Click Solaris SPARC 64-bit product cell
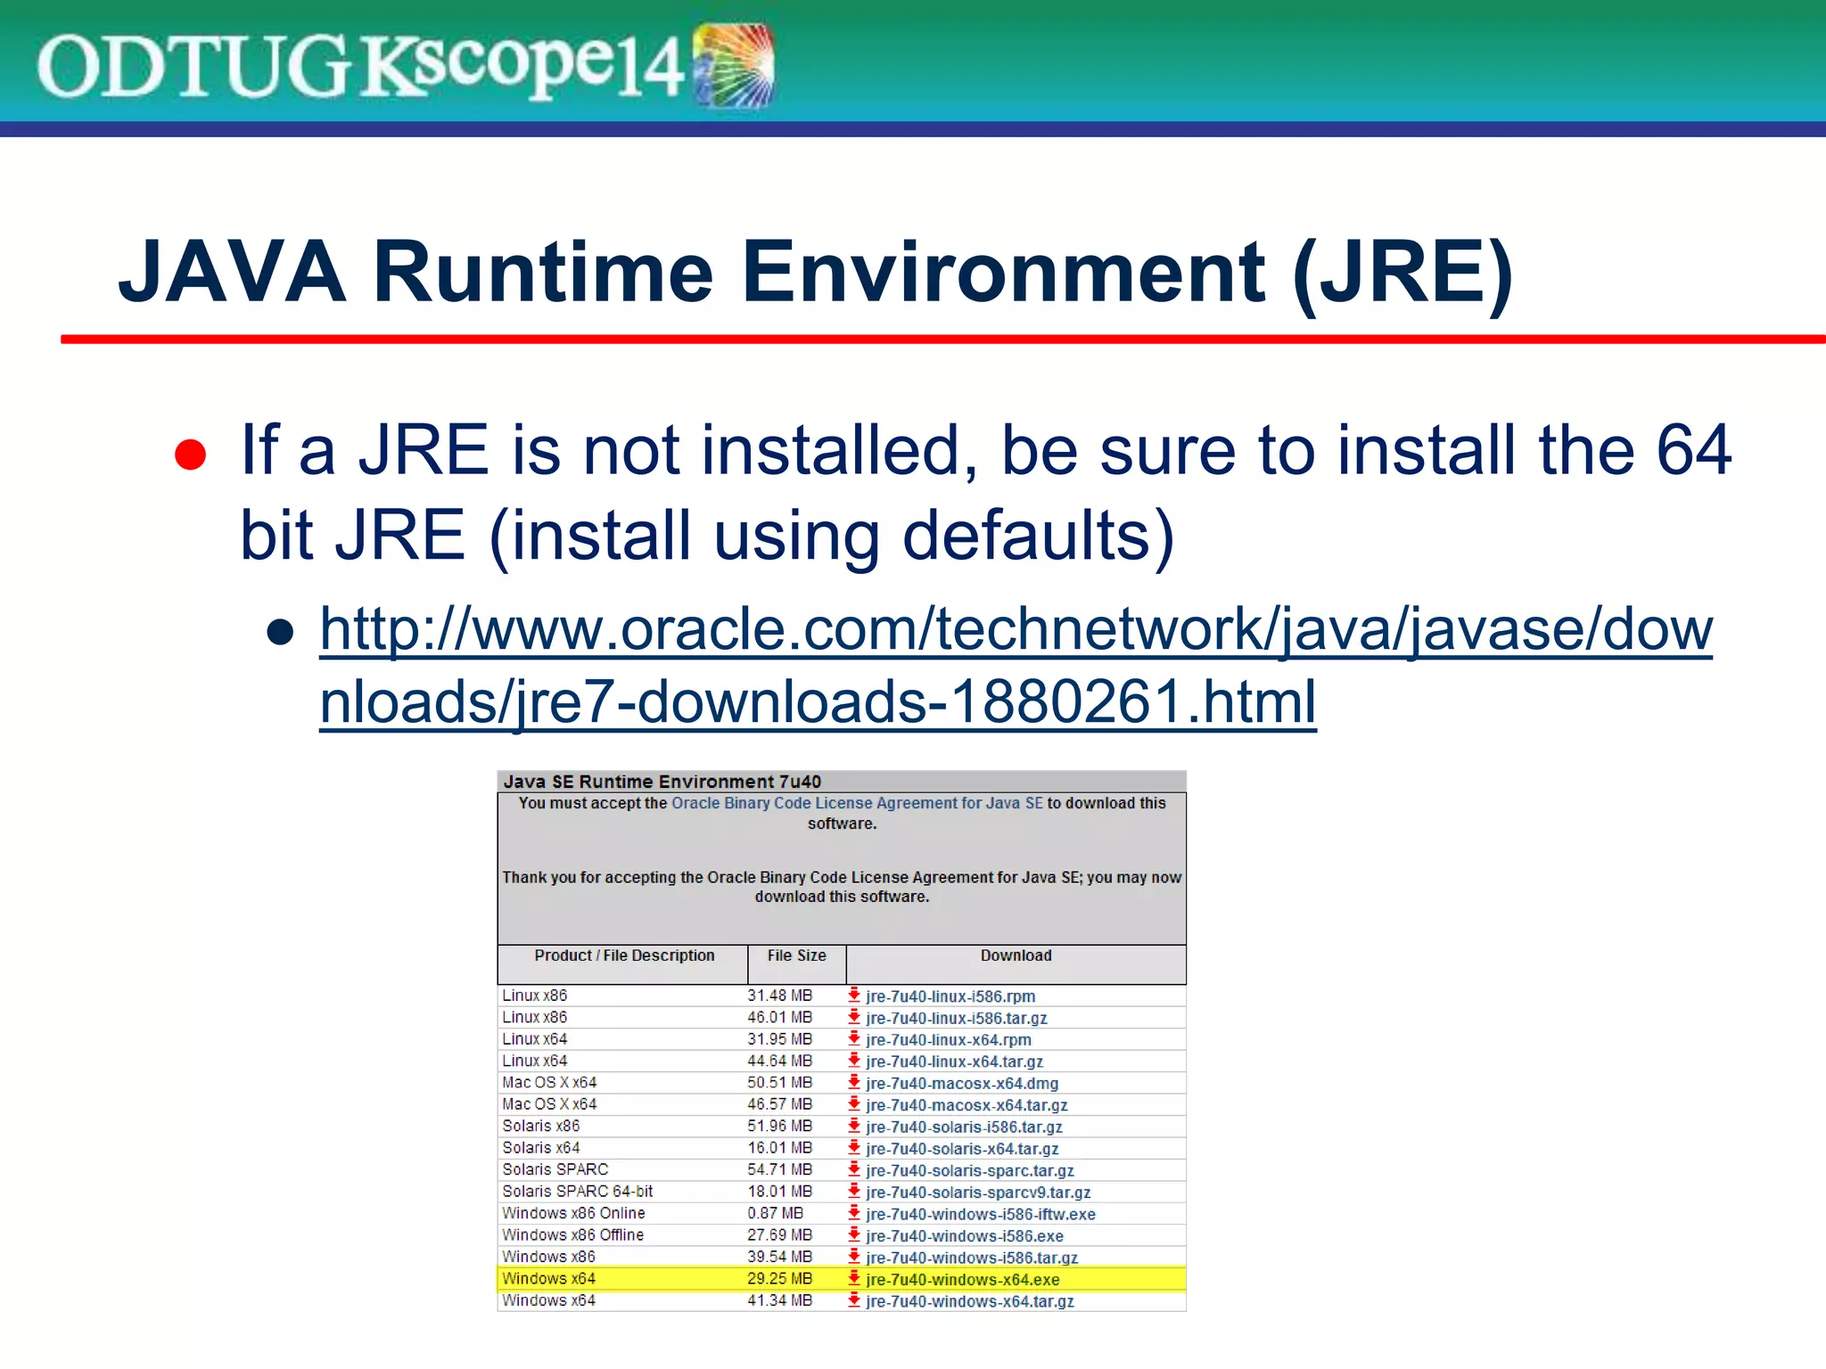The image size is (1826, 1369). coord(577,1191)
